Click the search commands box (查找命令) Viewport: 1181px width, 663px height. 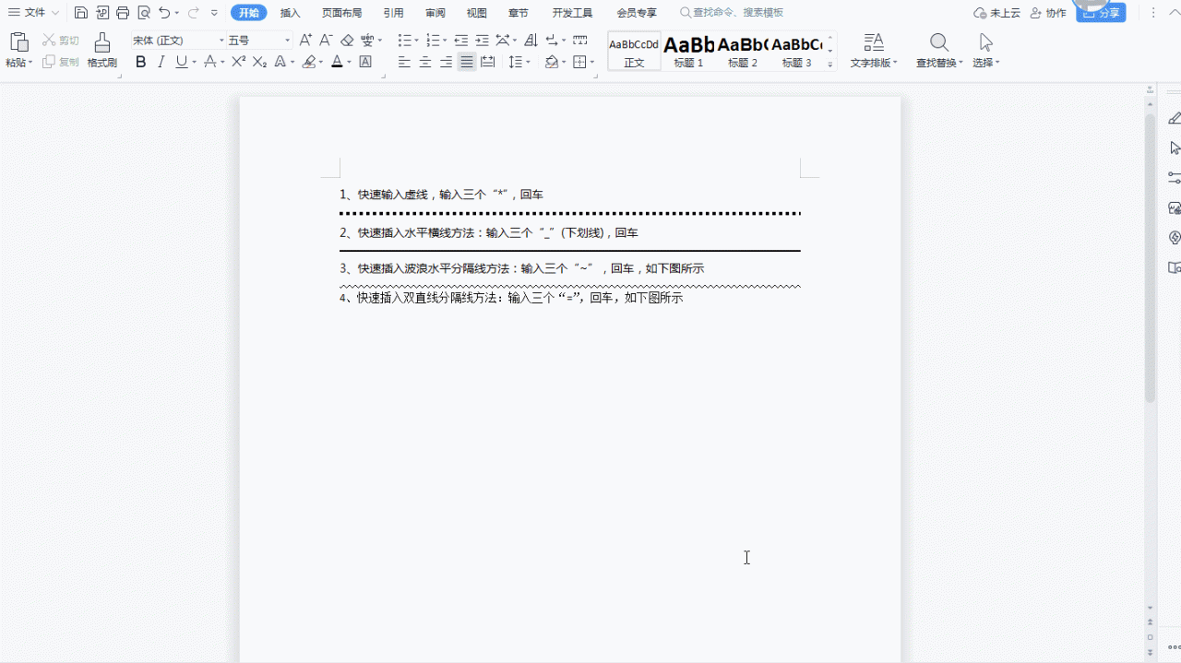click(x=732, y=13)
